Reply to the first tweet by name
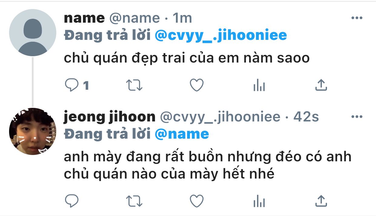The image size is (376, 216). (72, 86)
